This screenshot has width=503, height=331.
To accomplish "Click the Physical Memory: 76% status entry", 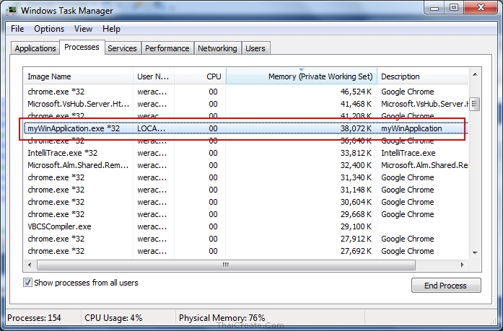I will (x=222, y=318).
